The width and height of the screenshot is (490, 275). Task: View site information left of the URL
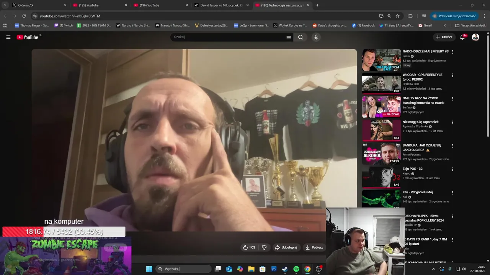click(x=35, y=16)
